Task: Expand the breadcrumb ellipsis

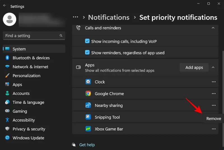Action: click(x=75, y=17)
